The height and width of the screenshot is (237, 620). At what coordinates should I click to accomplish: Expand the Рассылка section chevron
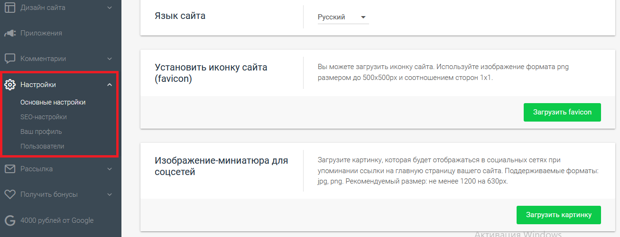(x=110, y=169)
